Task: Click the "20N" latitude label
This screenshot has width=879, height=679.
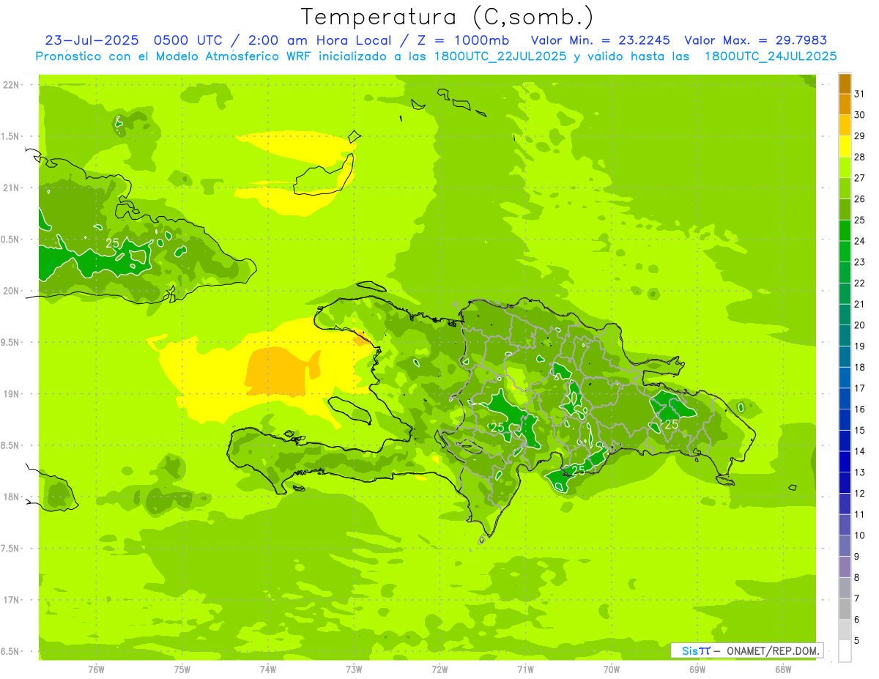Action: (x=12, y=291)
